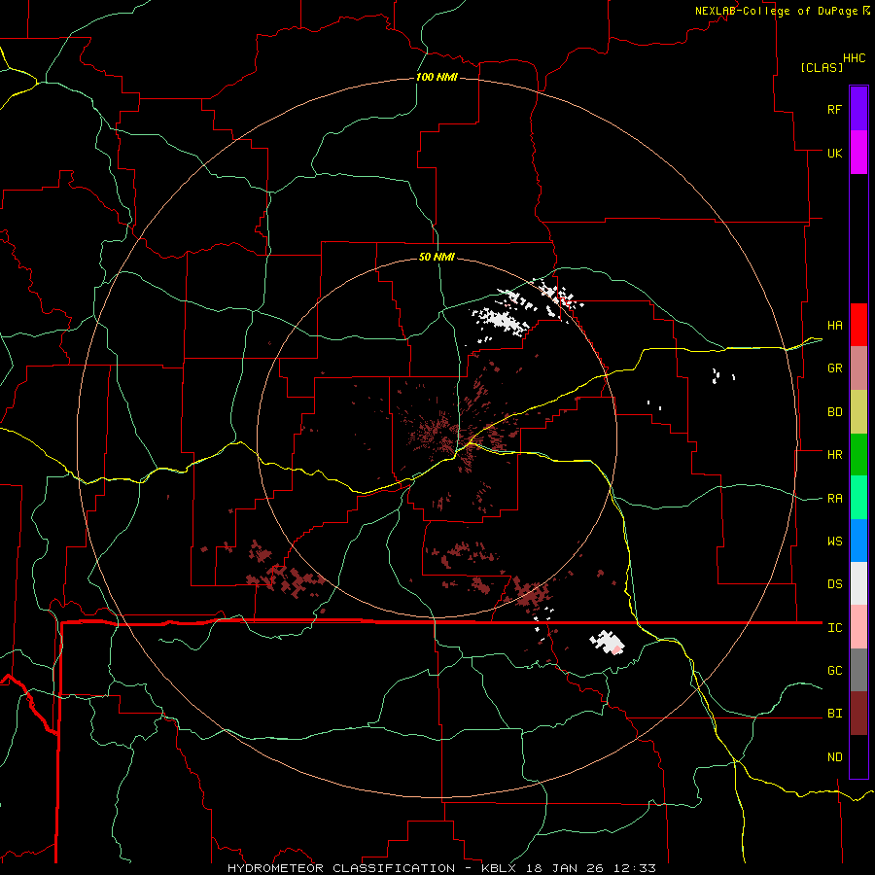Click the purple RF legend color swatch
Image resolution: width=875 pixels, height=875 pixels.
(858, 108)
